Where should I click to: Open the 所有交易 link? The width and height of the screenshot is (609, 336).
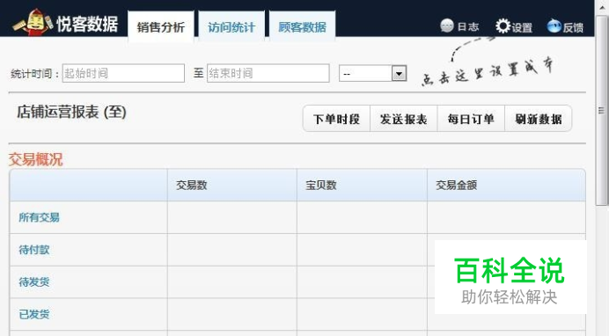[39, 217]
